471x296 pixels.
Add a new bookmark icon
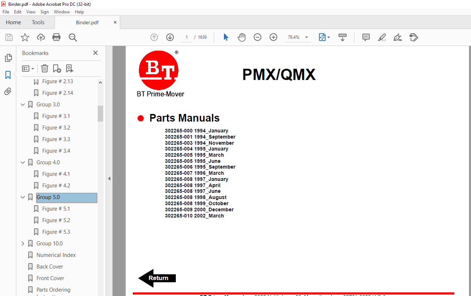57,68
